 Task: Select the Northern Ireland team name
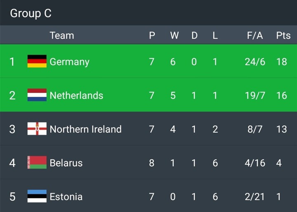[x=85, y=129]
